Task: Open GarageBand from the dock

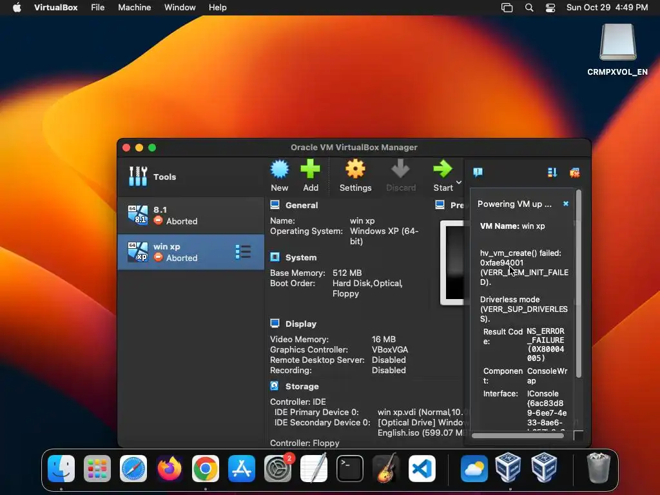Action: [x=386, y=468]
